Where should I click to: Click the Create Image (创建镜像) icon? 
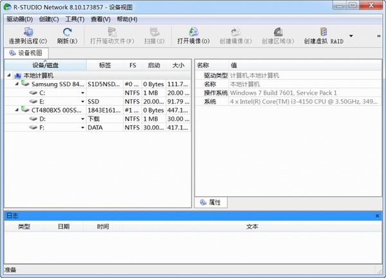[x=235, y=32]
